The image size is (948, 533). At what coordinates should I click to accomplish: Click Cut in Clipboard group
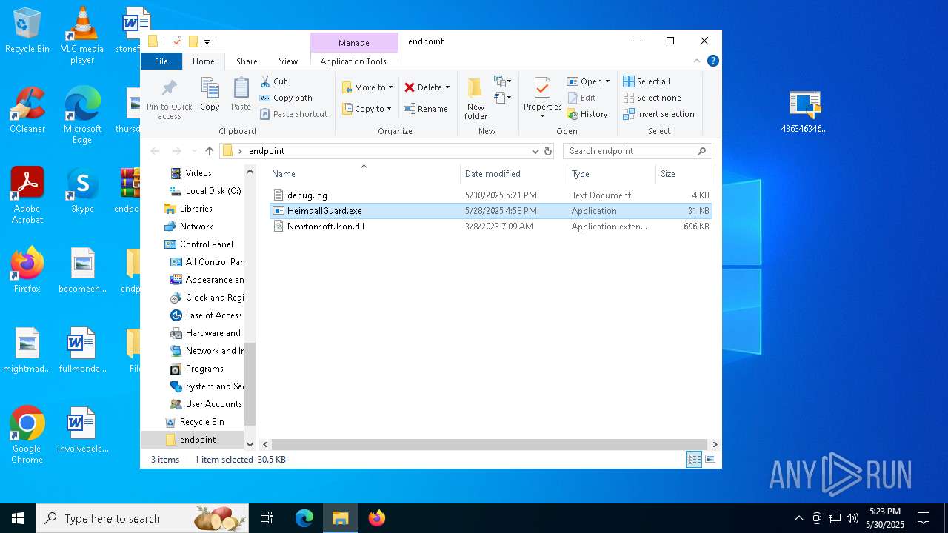click(273, 81)
